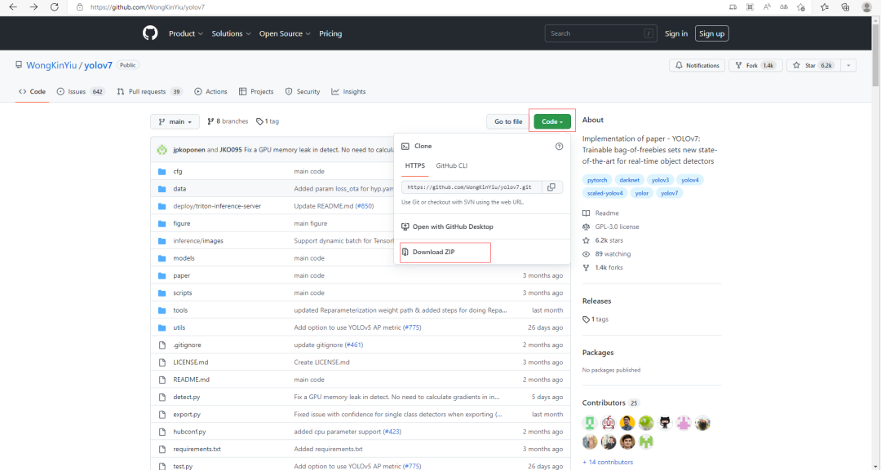
Task: Copy the clone URL with the copy icon
Action: coord(551,187)
